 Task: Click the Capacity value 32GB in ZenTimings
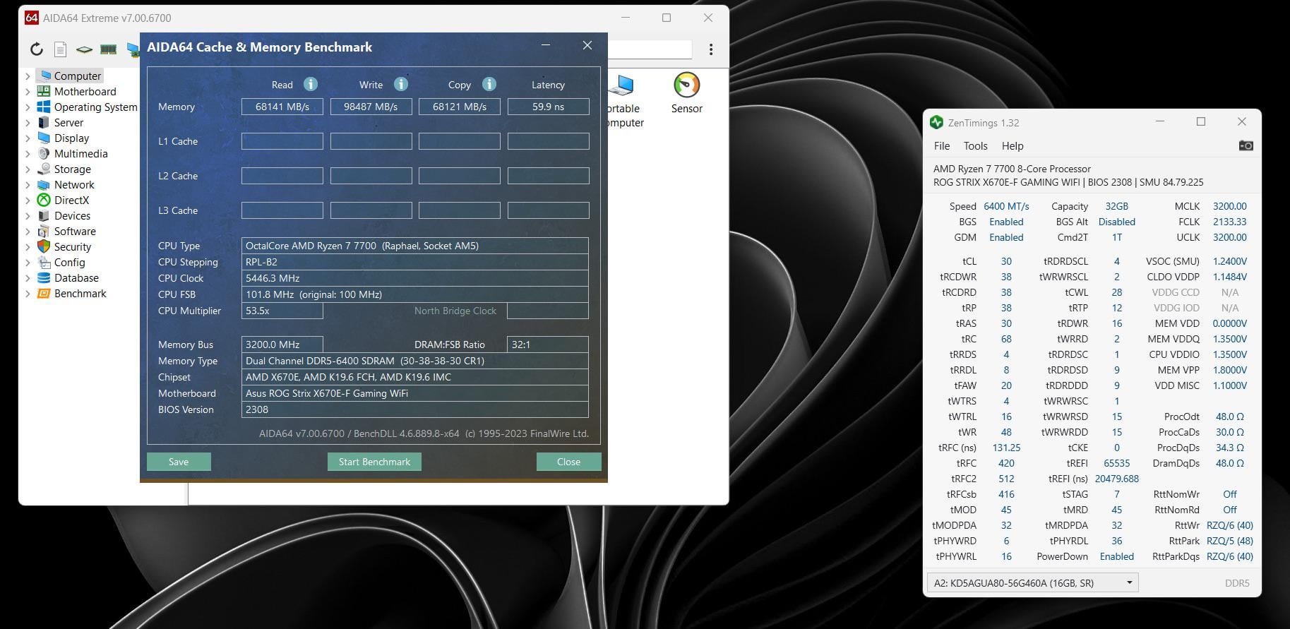[x=1116, y=206]
